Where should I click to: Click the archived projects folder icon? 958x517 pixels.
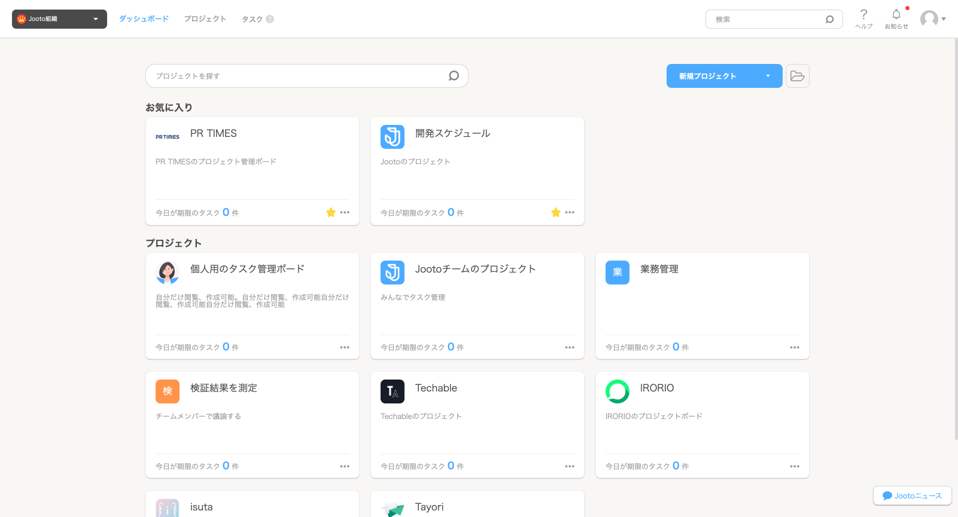coord(797,76)
